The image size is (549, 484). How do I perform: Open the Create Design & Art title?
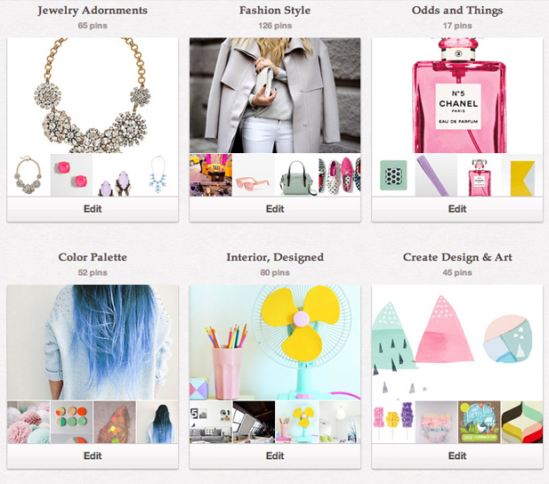point(457,257)
